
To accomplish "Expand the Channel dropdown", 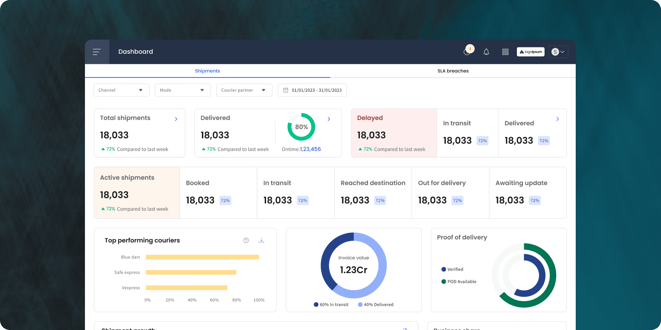I will (122, 90).
